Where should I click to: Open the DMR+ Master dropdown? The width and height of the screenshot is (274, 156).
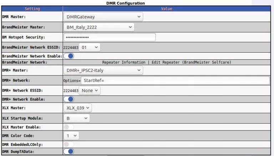pyautogui.click(x=103, y=70)
